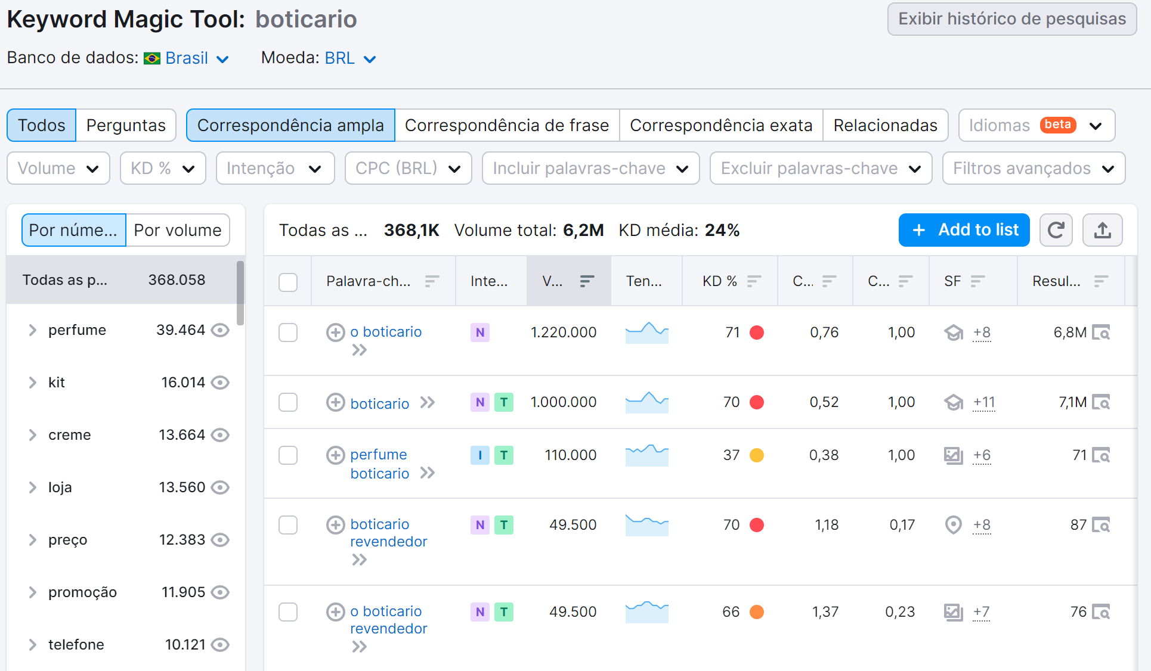Viewport: 1151px width, 671px height.
Task: Check the 'o boticario revendedor' row checkbox
Action: (288, 612)
